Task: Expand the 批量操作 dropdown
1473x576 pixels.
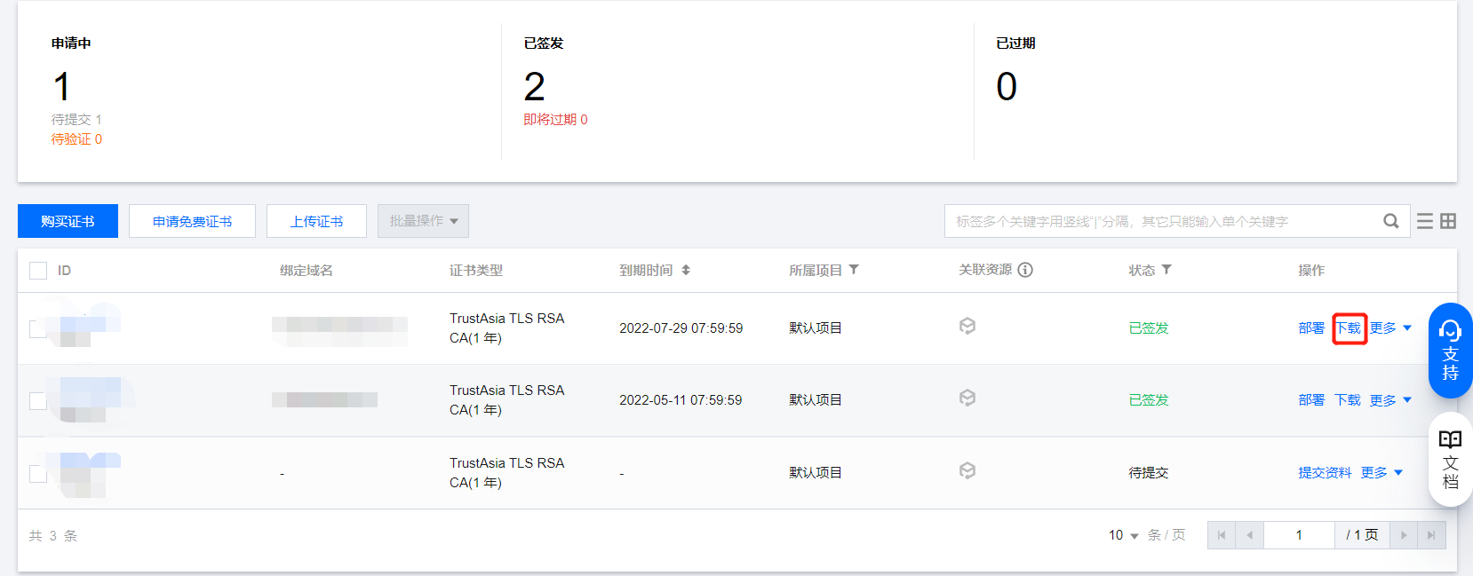Action: (x=423, y=221)
